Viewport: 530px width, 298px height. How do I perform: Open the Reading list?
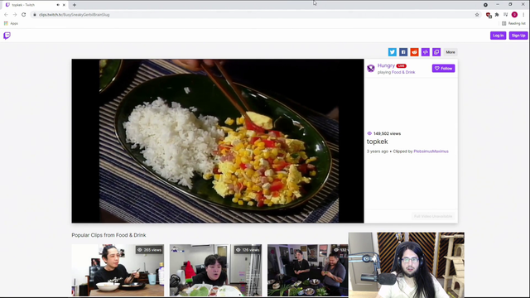513,23
